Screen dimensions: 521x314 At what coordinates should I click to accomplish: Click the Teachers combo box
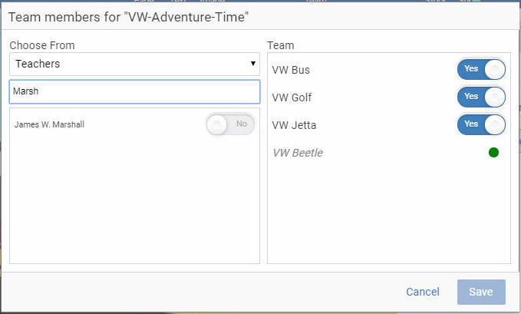pyautogui.click(x=134, y=64)
